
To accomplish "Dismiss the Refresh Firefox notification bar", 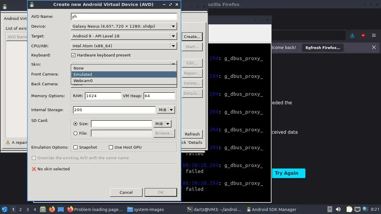I will 374,48.
